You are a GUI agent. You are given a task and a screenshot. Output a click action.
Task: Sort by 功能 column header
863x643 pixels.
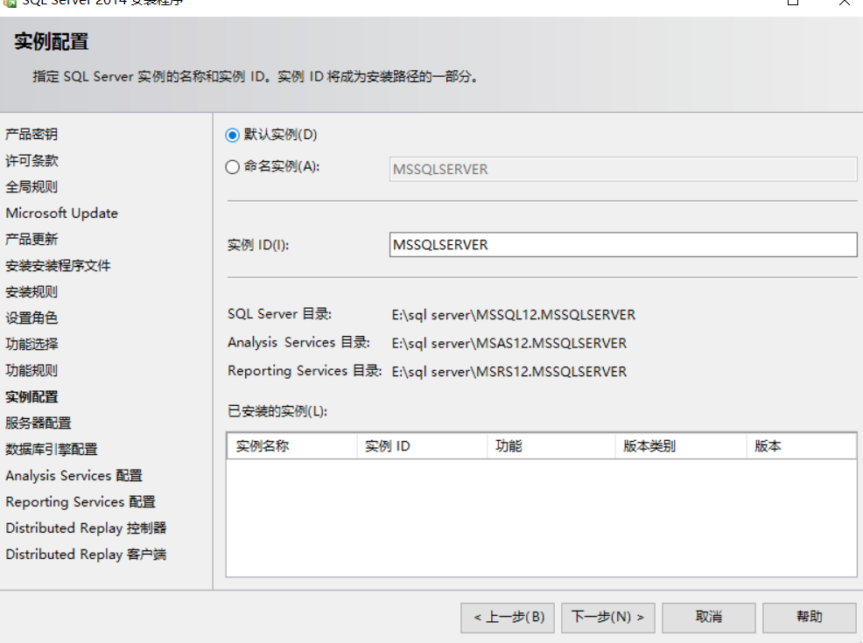[551, 446]
